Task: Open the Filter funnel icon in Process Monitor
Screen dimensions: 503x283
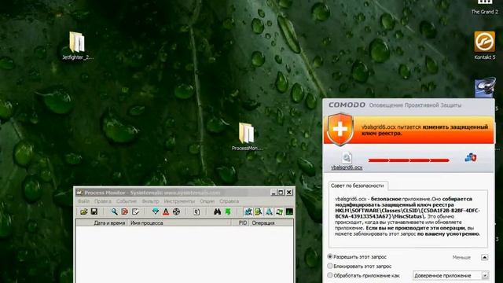Action: pyautogui.click(x=156, y=211)
